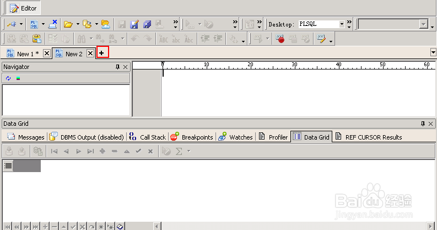Click the open from cloud folder icon
437x230 pixels.
coord(106,24)
